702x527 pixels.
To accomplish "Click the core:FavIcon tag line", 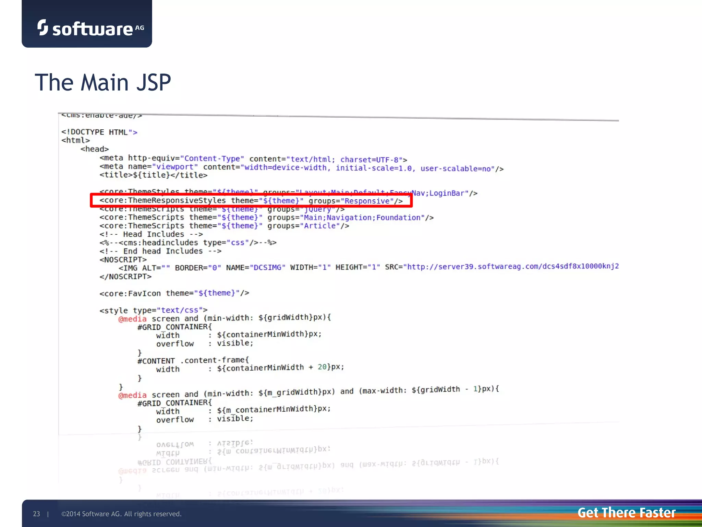I will tap(174, 293).
